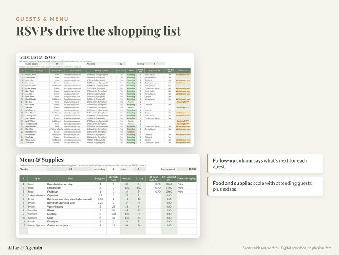339x255 pixels.
Task: Click Ivy Patel's 'Awaiting RSVP' follow-up cell
Action: click(x=183, y=107)
